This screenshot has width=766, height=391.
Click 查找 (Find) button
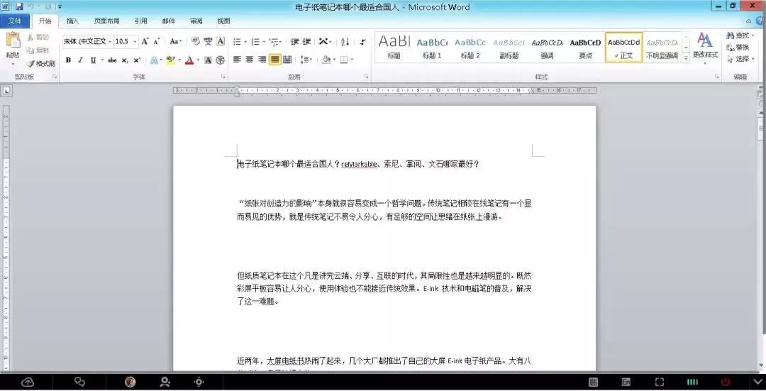point(740,35)
